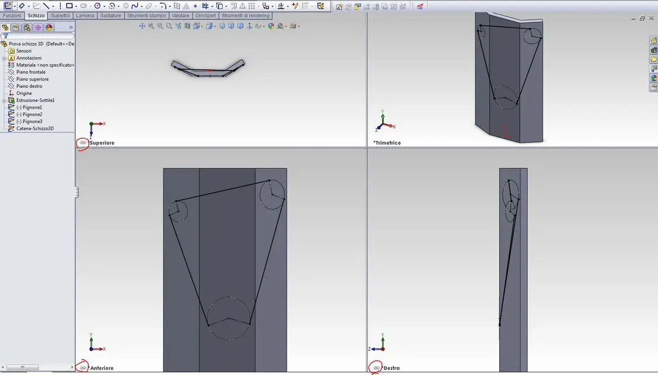Image resolution: width=658 pixels, height=375 pixels.
Task: Select the Smart Dimension tool icon
Action: tap(22, 6)
